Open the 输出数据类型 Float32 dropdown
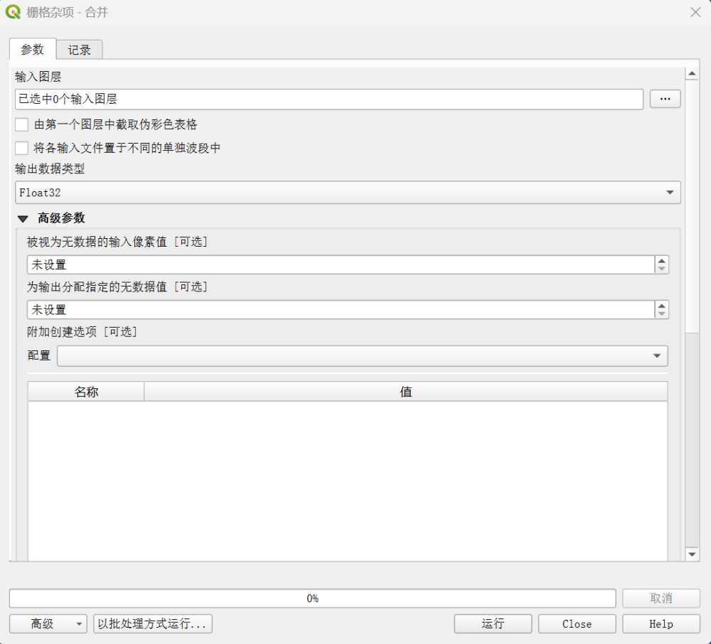The height and width of the screenshot is (644, 711). pos(348,193)
